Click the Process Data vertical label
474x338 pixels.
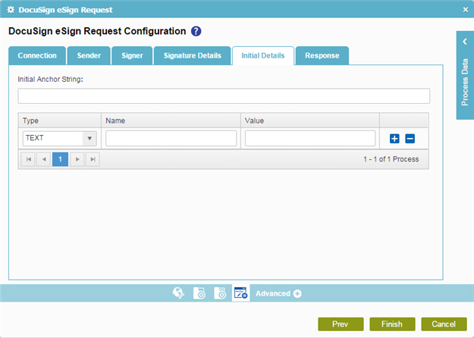point(465,82)
